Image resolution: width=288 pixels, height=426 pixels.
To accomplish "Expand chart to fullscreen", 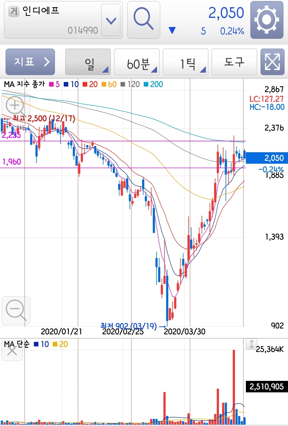I will click(x=272, y=62).
